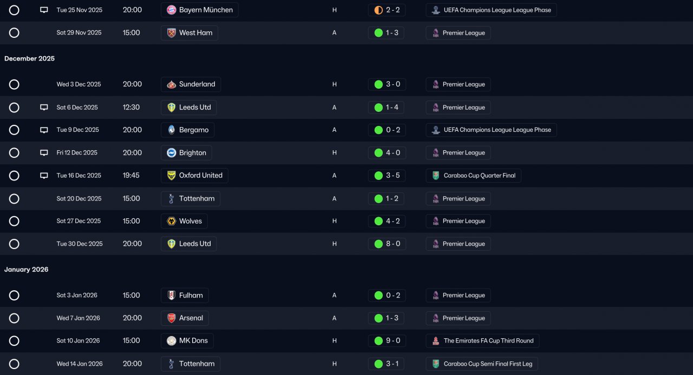Viewport: 693px width, 375px height.
Task: Click the Arsenal club badge
Action: click(171, 318)
